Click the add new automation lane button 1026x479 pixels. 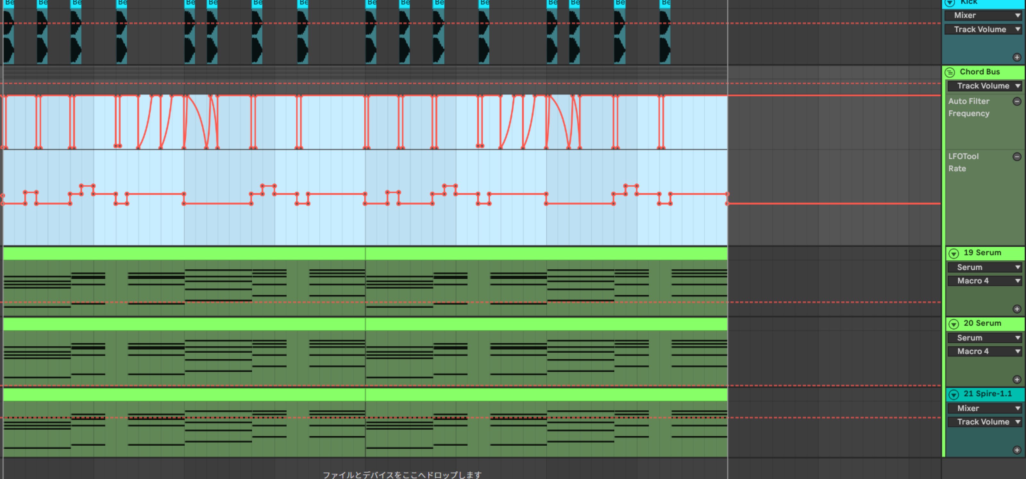[1017, 58]
